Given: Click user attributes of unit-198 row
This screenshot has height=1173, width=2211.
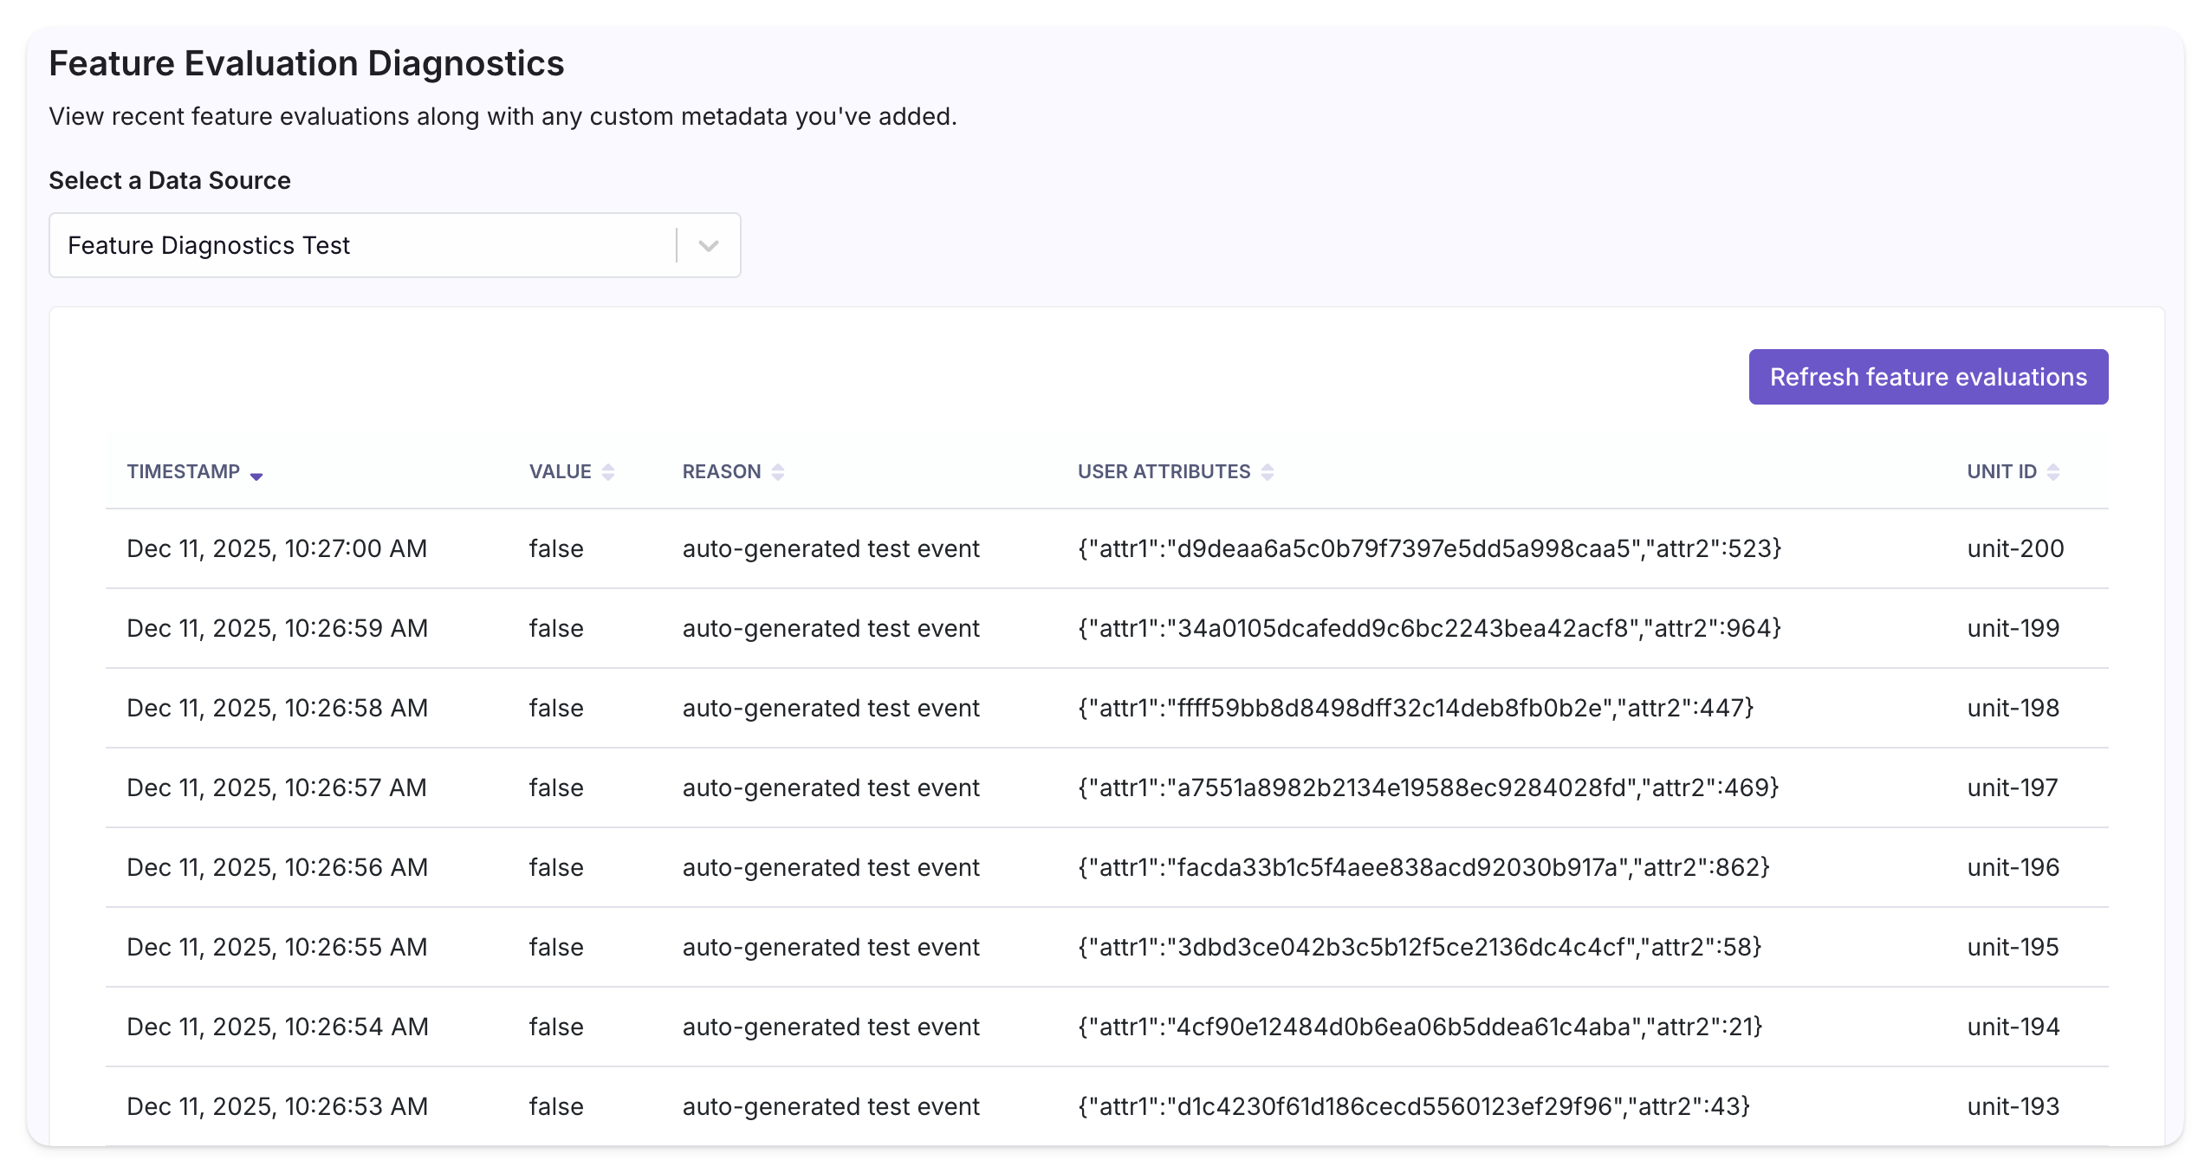Looking at the screenshot, I should pyautogui.click(x=1416, y=709).
